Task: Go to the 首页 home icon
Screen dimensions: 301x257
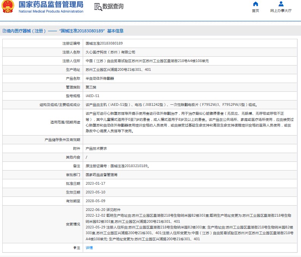Action: pos(255,4)
